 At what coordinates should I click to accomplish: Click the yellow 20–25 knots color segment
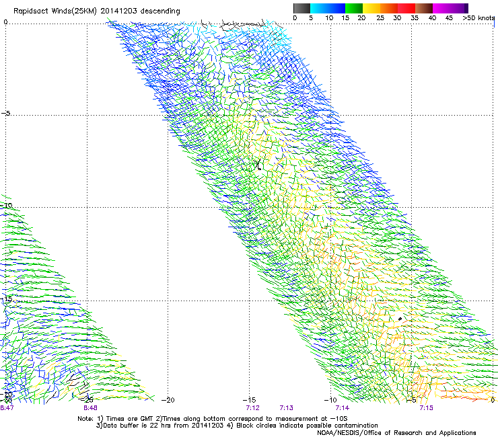[x=371, y=8]
